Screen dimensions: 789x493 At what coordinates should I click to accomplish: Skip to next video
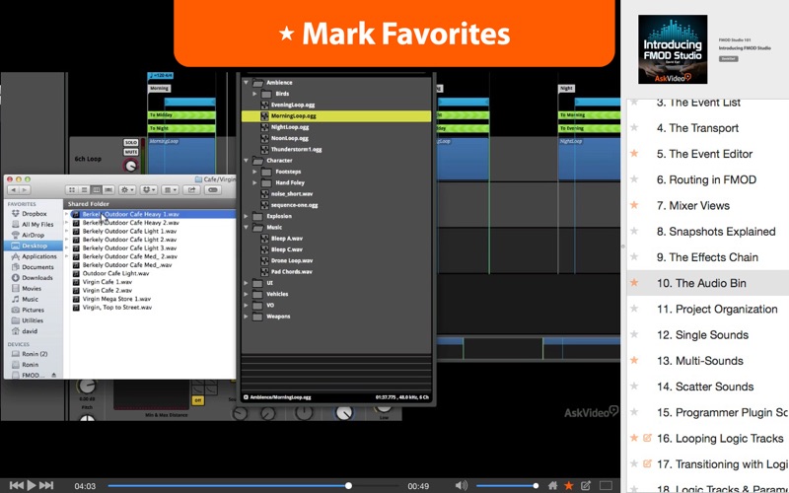pyautogui.click(x=46, y=485)
